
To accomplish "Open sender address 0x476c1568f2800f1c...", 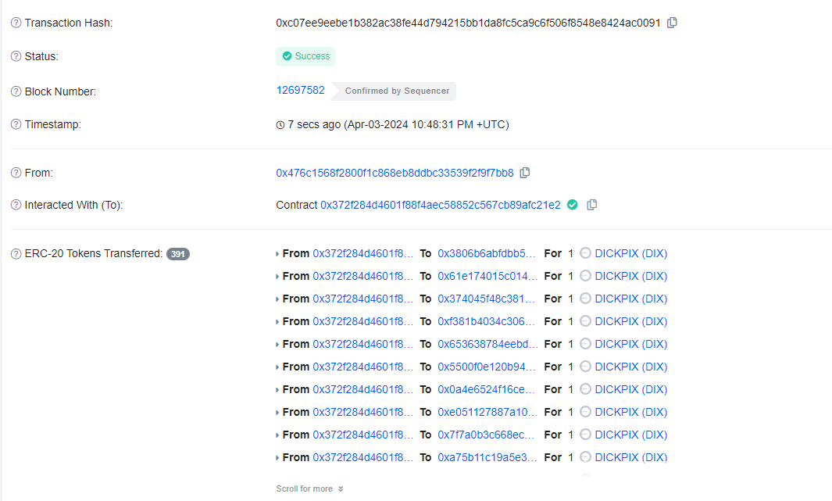I will pyautogui.click(x=395, y=173).
